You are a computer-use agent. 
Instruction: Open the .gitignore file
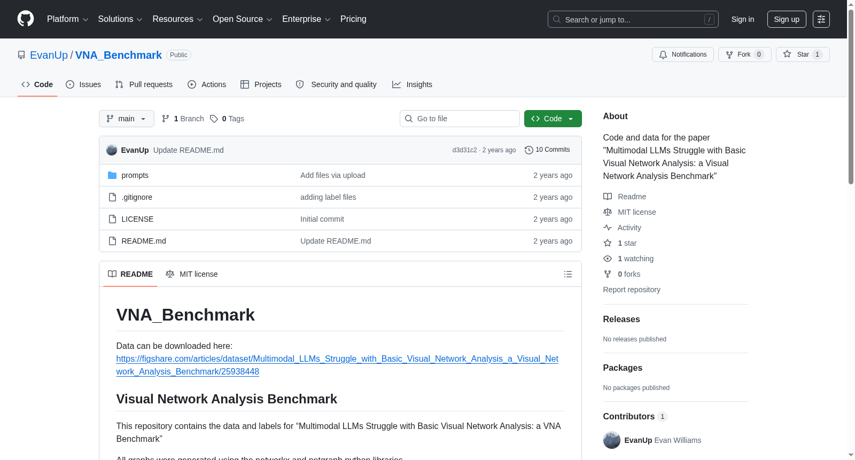coord(137,197)
